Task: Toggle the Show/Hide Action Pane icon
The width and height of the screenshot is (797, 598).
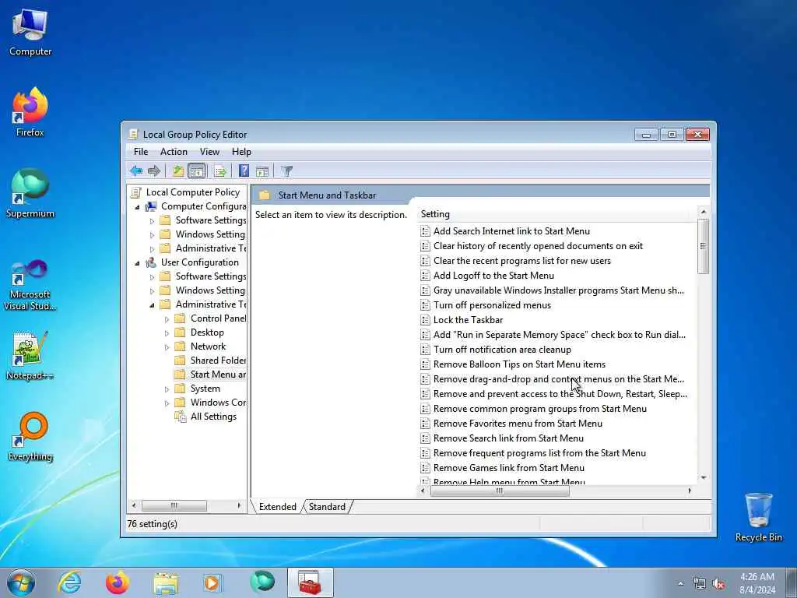Action: [262, 171]
